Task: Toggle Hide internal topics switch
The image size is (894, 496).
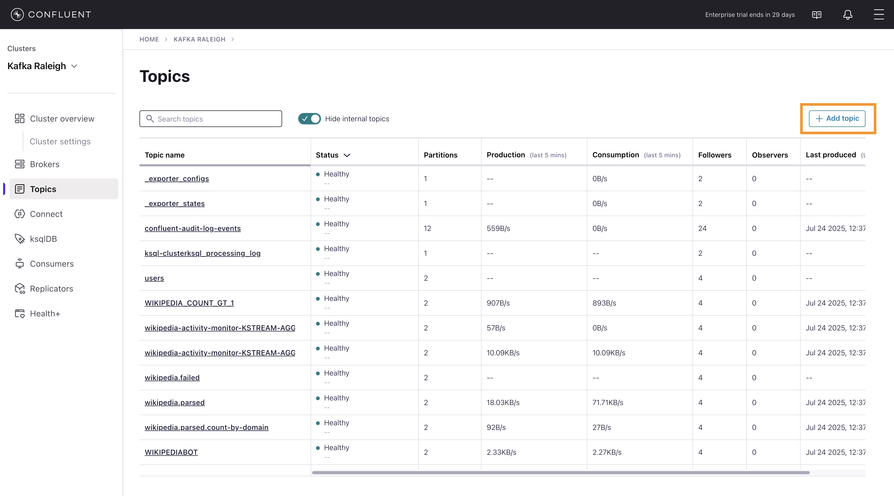Action: point(309,119)
